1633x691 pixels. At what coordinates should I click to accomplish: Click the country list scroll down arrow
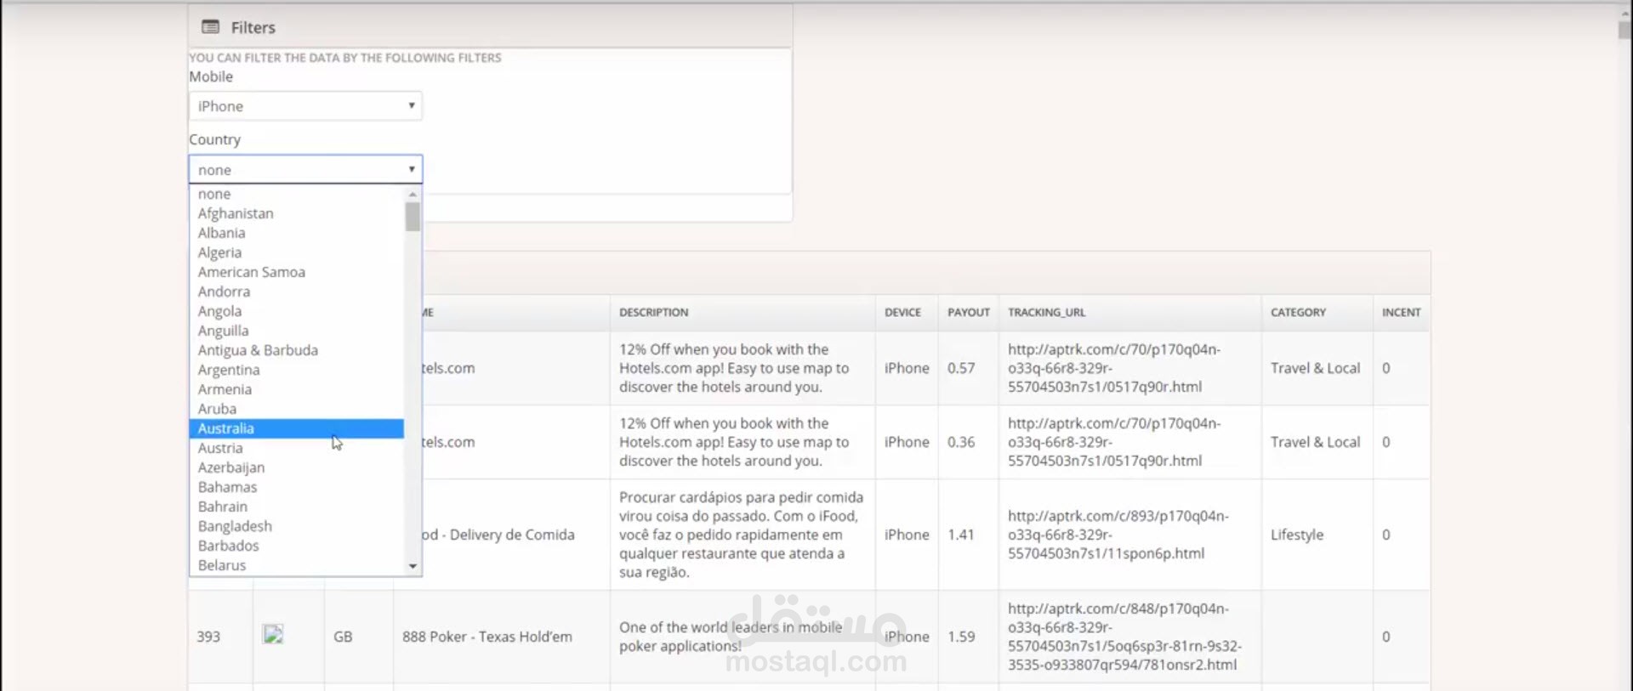click(413, 566)
